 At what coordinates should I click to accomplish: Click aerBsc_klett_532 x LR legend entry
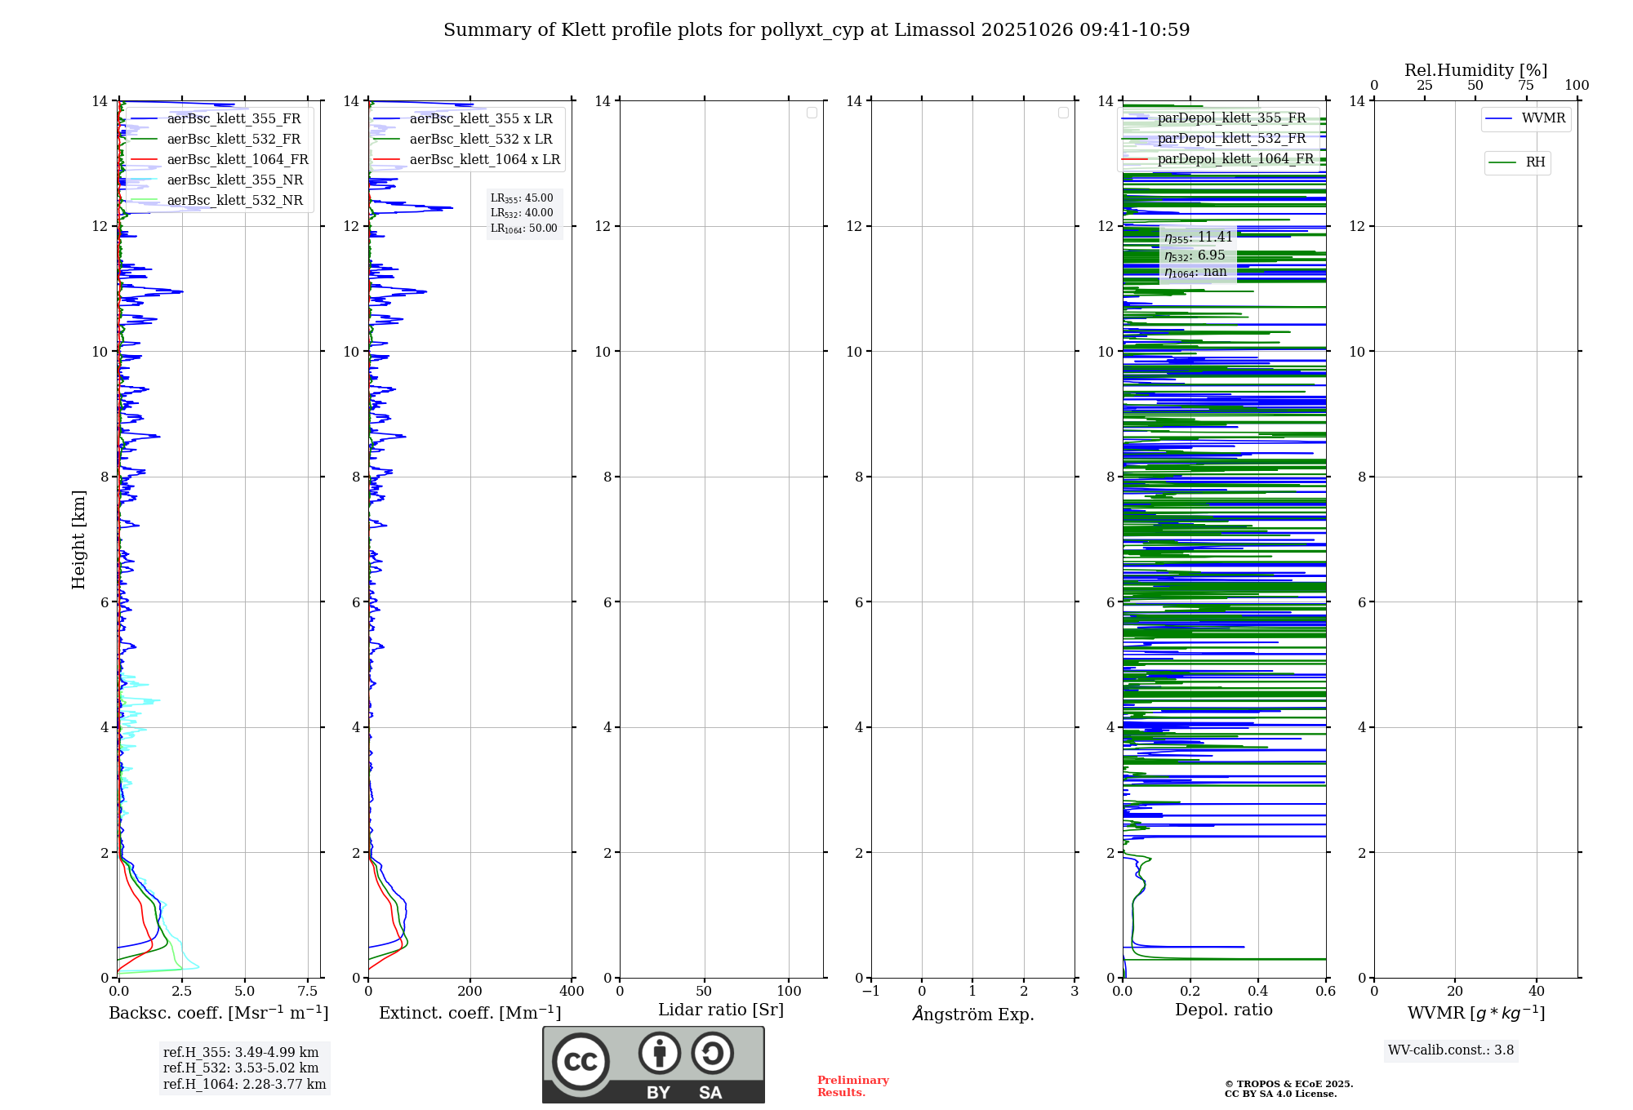tap(480, 140)
